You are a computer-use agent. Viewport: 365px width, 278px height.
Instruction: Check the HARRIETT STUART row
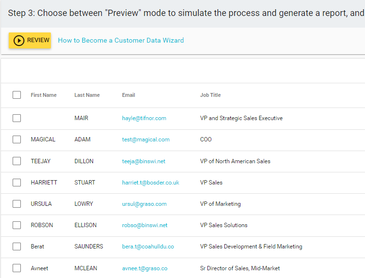click(17, 183)
